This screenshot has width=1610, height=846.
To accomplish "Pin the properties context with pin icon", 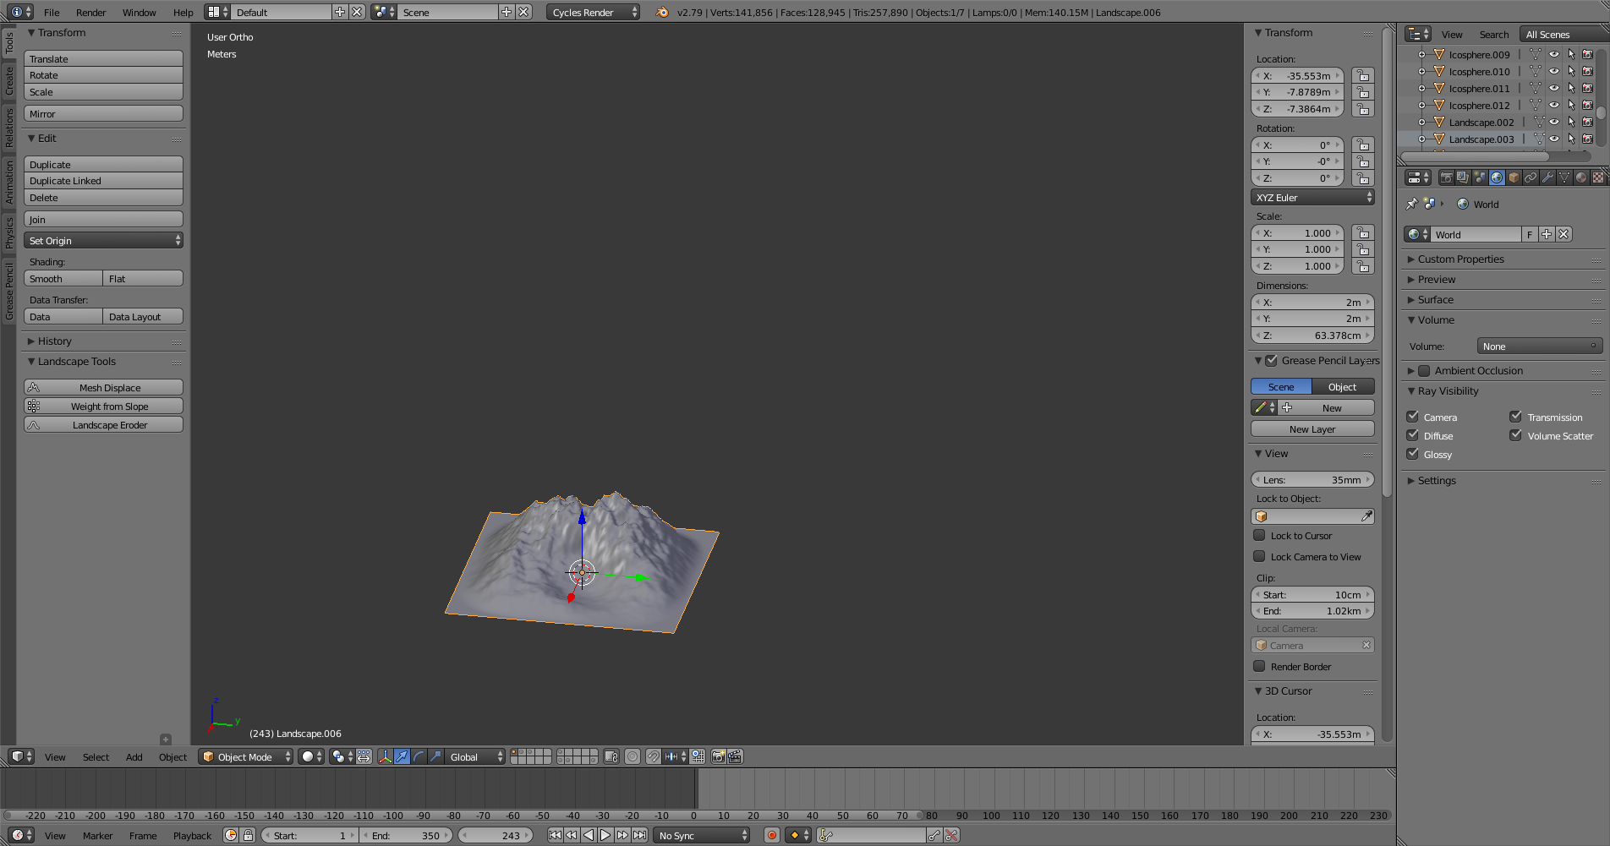I will [1411, 204].
